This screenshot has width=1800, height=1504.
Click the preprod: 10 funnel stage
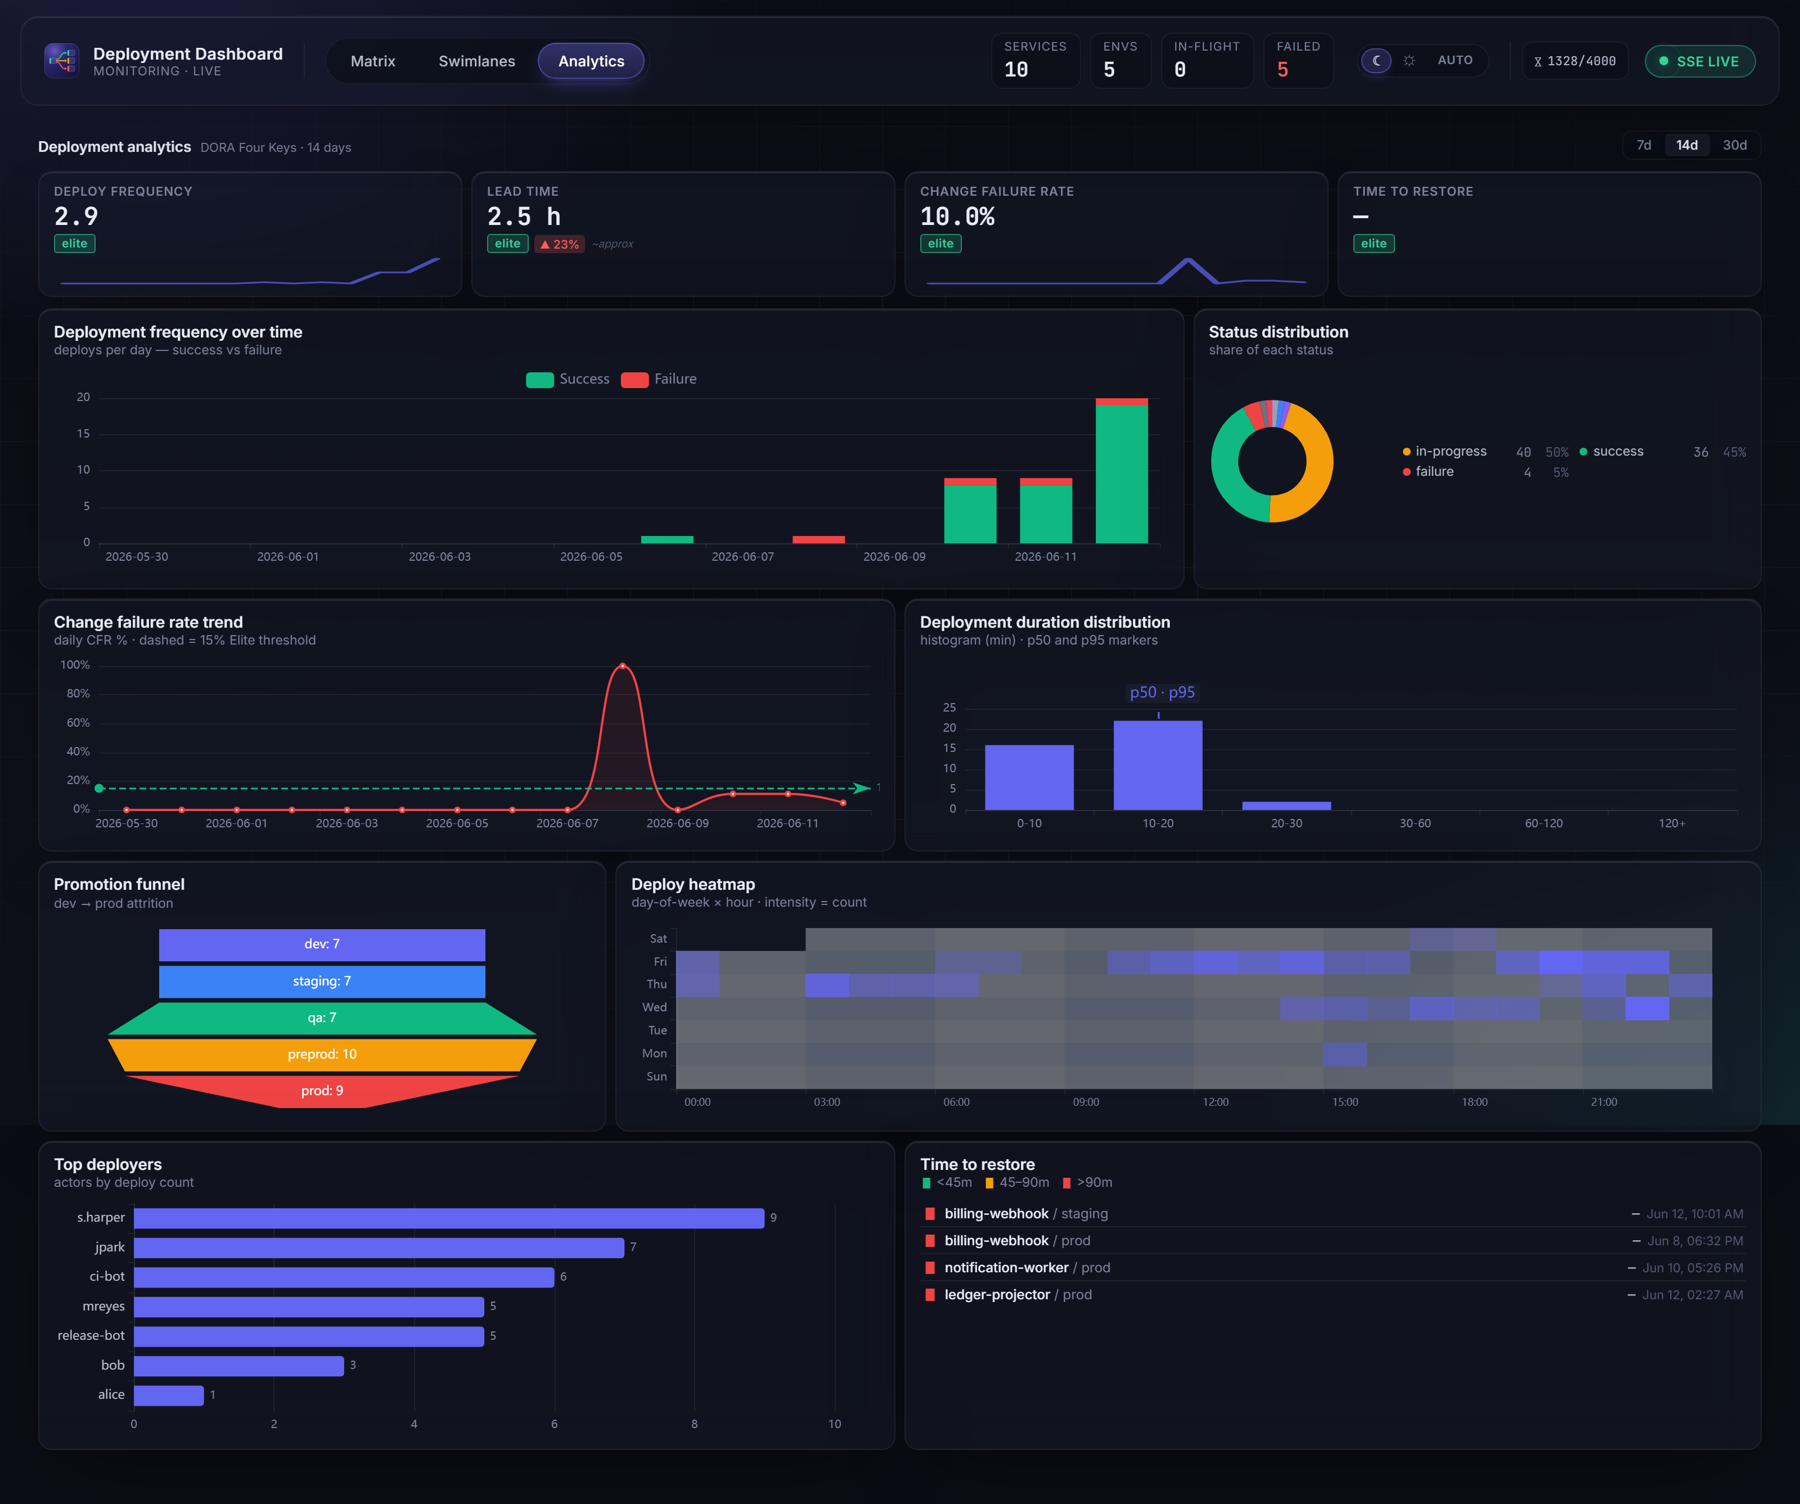coord(321,1055)
